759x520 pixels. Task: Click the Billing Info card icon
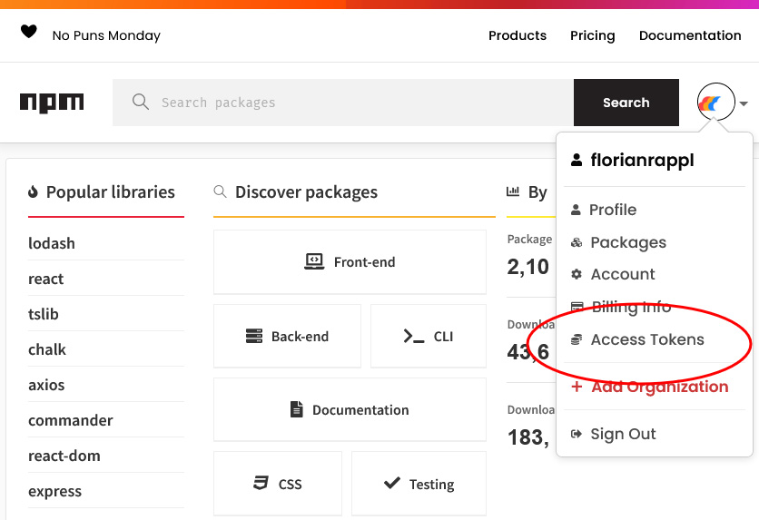click(x=577, y=307)
